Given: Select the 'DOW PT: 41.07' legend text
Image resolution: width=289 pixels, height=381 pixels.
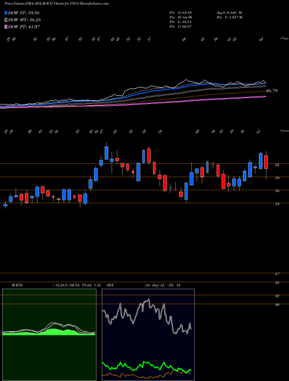Looking at the screenshot, I should 24,27.
